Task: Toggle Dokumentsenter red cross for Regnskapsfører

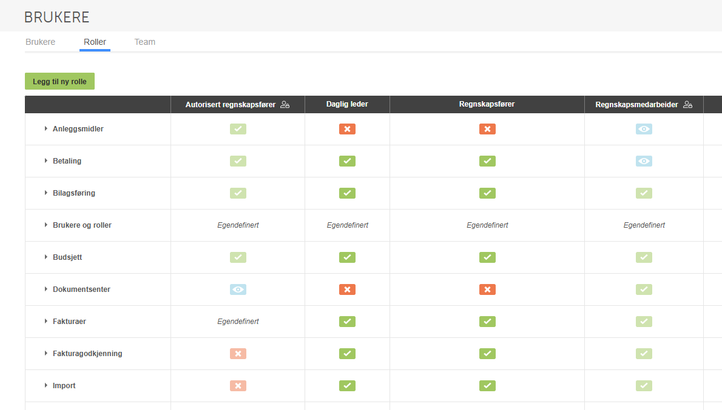Action: [487, 289]
